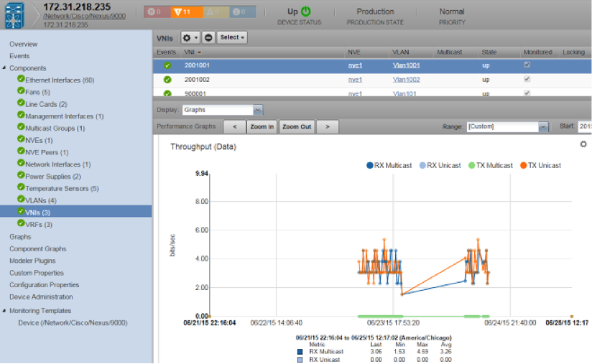Click the Cisco Nexus device icon
Screen dimensions: 592x364
point(14,14)
